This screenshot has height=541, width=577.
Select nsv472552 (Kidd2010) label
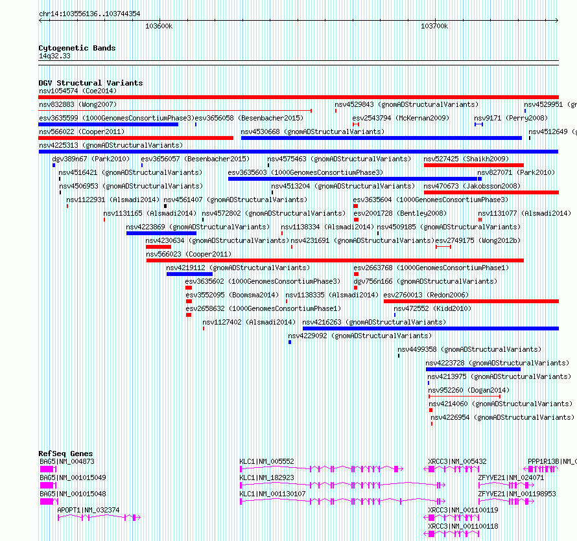[432, 308]
